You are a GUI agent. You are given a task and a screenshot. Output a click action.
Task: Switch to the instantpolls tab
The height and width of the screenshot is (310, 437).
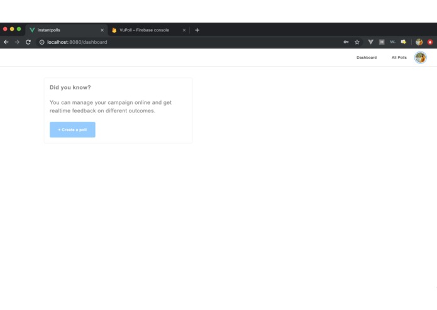coord(67,30)
